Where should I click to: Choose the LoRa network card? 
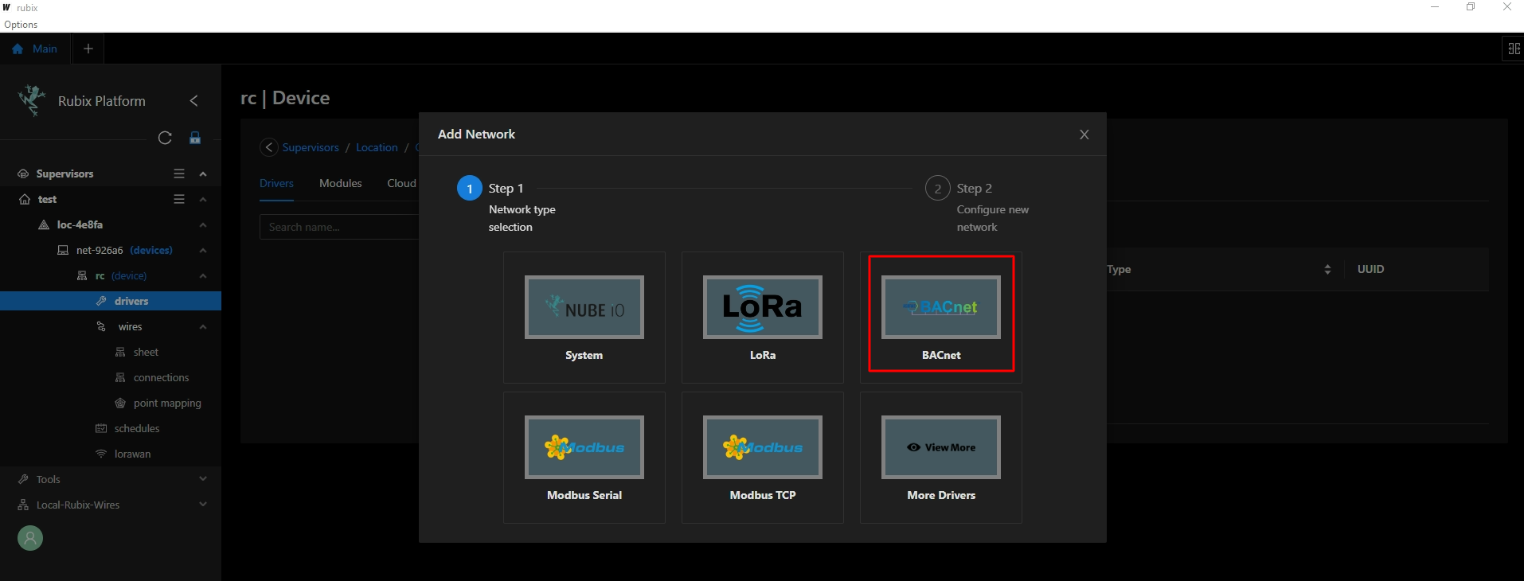click(x=762, y=318)
